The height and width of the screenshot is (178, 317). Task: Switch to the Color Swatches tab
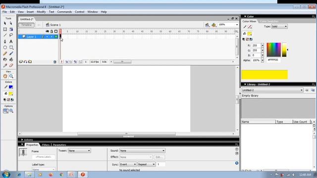point(269,21)
